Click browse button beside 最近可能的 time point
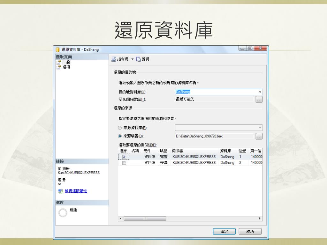This screenshot has height=245, width=327. [259, 100]
